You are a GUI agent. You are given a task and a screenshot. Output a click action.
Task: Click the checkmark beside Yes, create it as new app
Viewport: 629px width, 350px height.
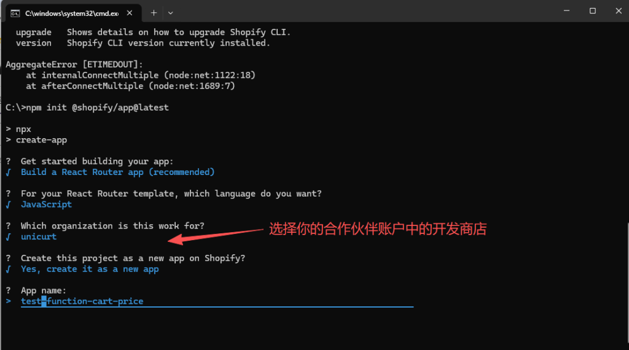[9, 269]
